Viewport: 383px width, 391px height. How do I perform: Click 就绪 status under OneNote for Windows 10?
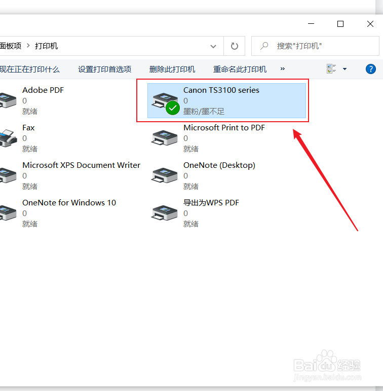pyautogui.click(x=30, y=224)
